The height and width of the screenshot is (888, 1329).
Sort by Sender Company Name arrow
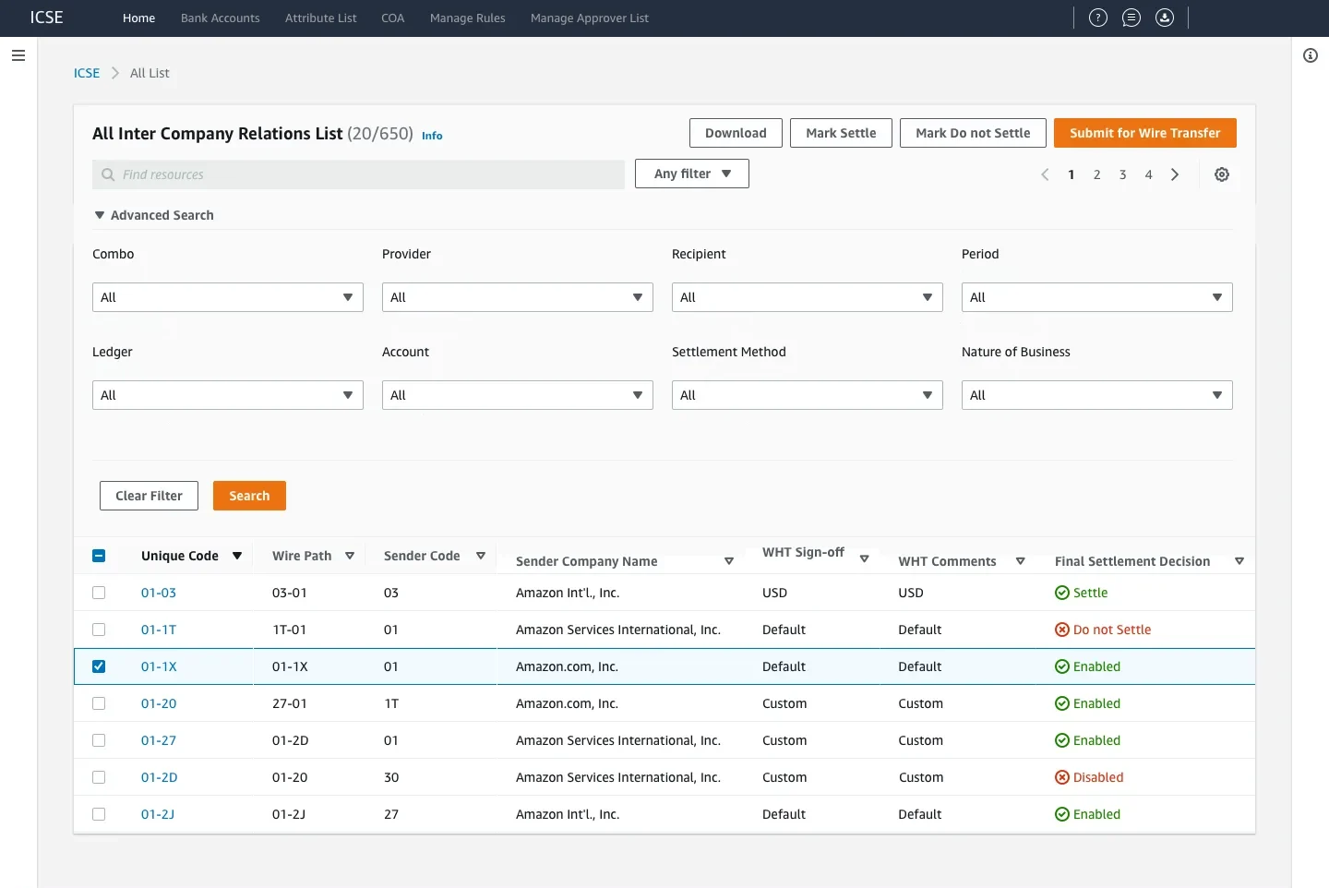(x=729, y=561)
